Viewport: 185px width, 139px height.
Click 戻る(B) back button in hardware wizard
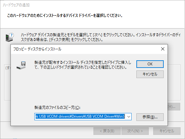(107, 131)
